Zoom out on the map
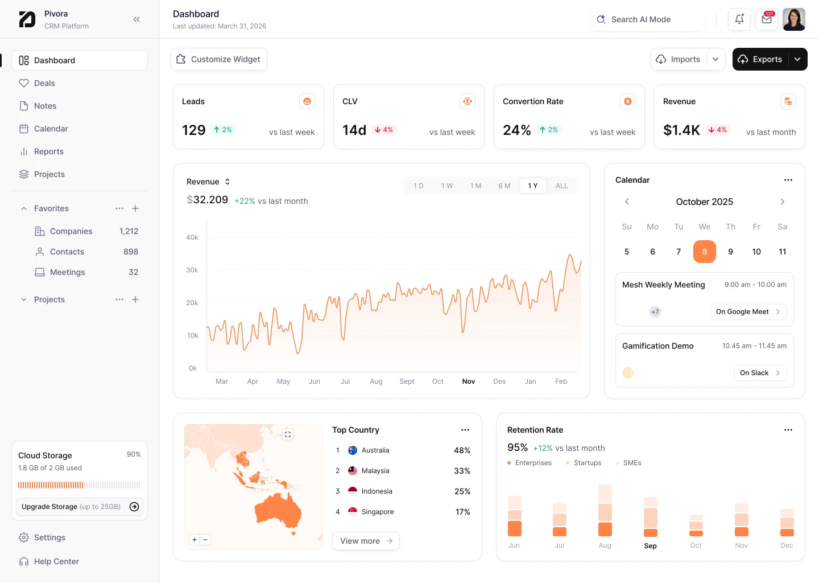This screenshot has width=819, height=583. click(205, 540)
